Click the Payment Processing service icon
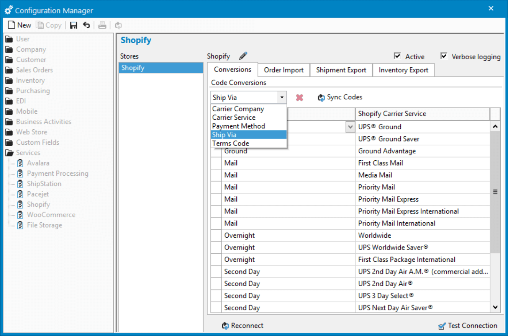 pos(20,173)
